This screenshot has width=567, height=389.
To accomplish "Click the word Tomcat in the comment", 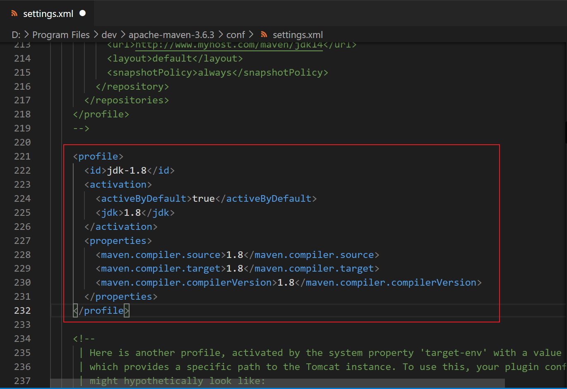I will (323, 367).
